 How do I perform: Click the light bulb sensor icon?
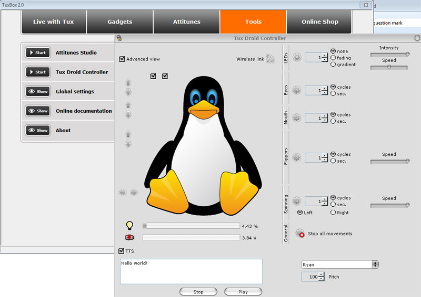coord(129,226)
